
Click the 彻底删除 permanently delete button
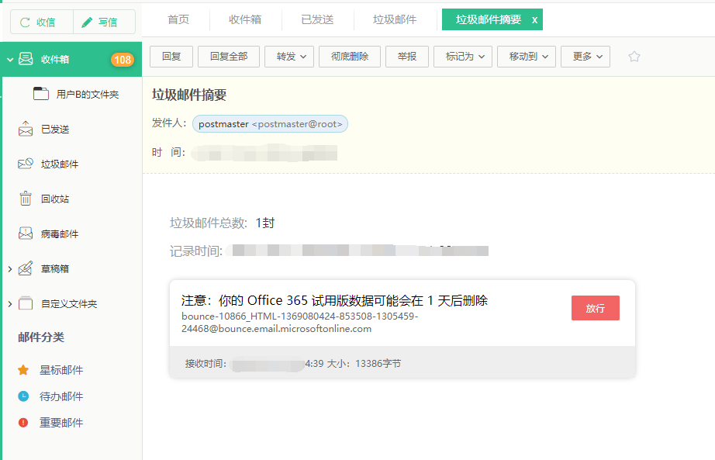[x=349, y=57]
